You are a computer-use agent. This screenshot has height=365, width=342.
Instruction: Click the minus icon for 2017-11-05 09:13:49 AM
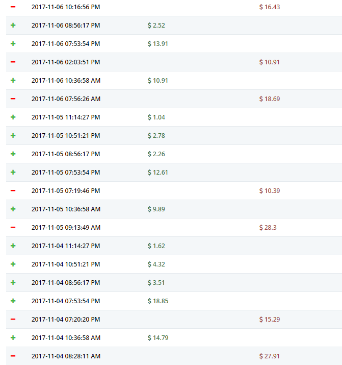[13, 228]
